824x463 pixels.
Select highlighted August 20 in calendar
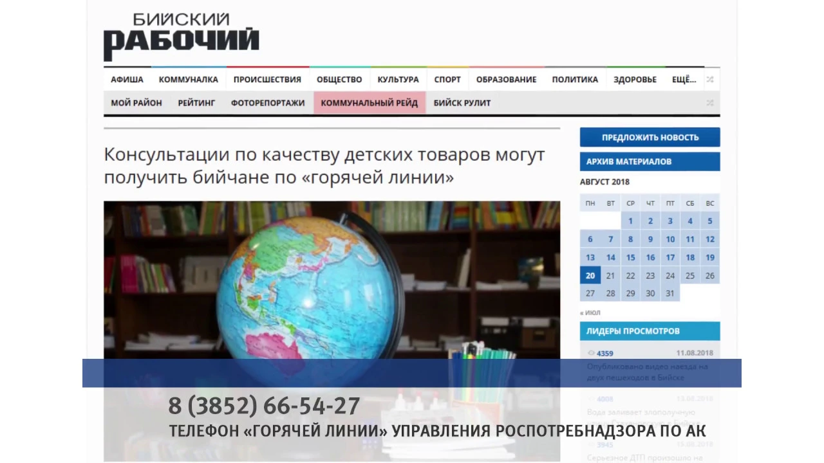590,275
